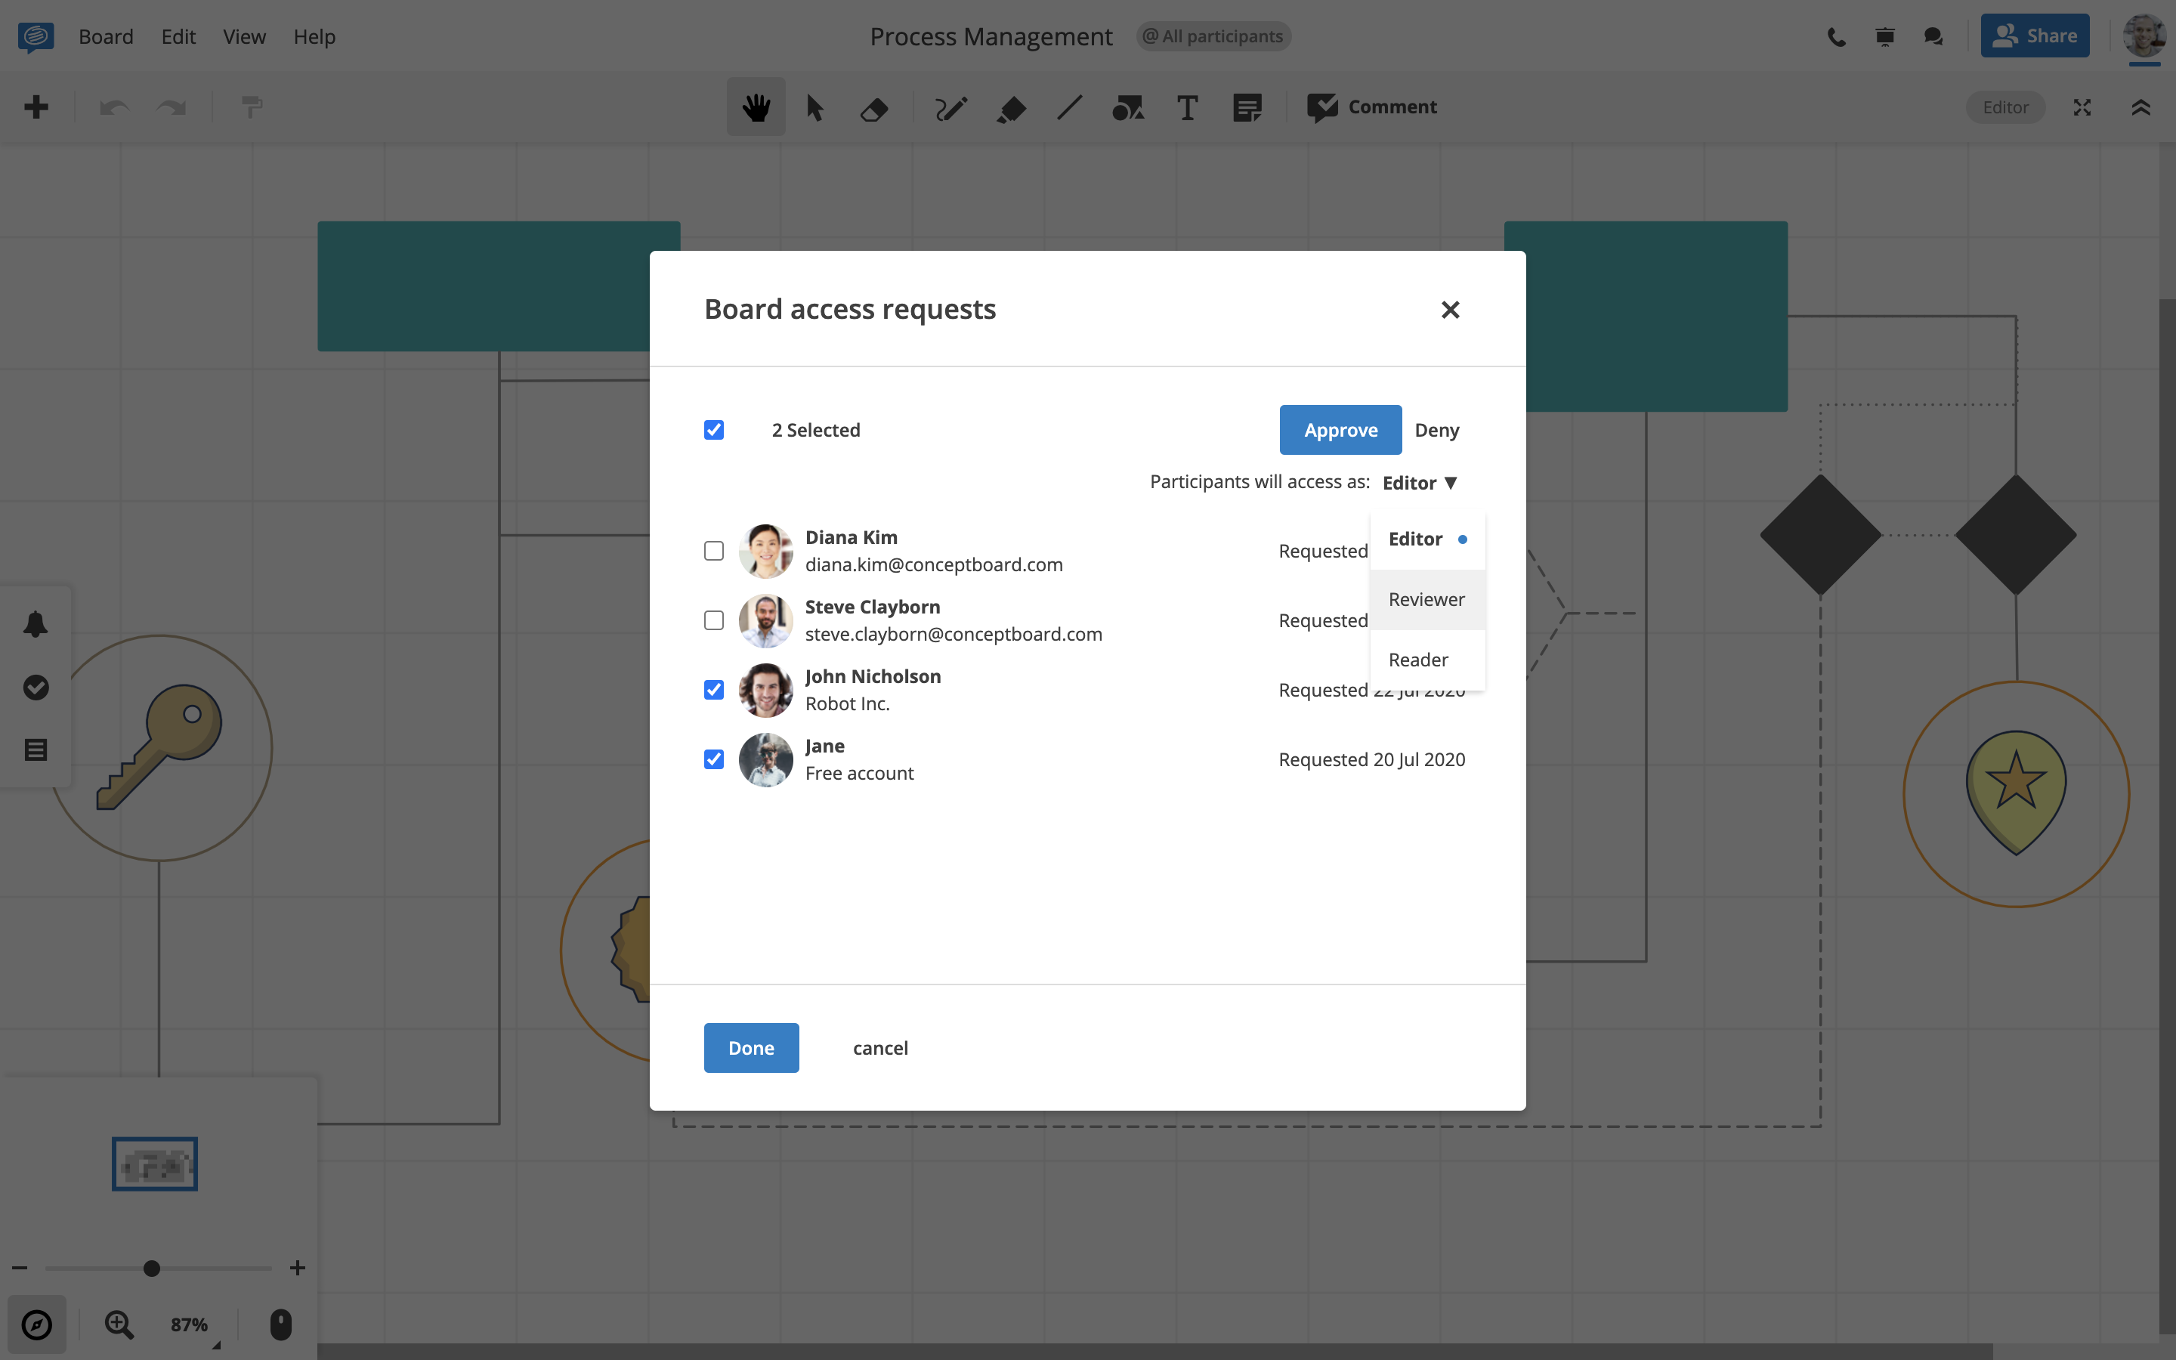The width and height of the screenshot is (2176, 1360).
Task: Open the View menu
Action: (245, 37)
